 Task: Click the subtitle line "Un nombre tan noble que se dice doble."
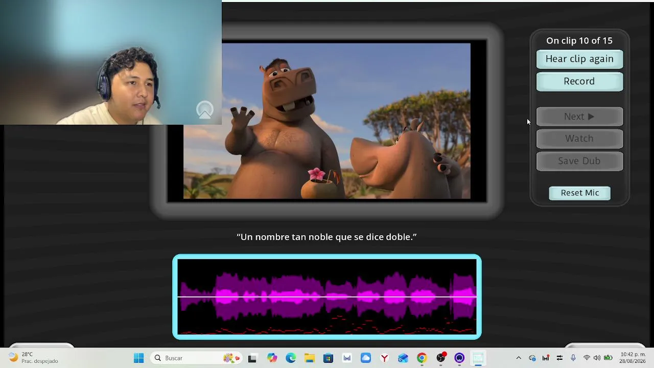[x=327, y=237]
